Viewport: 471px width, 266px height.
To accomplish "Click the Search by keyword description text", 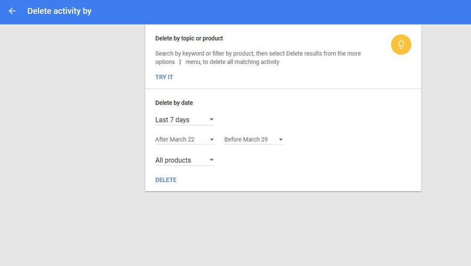I will [258, 54].
